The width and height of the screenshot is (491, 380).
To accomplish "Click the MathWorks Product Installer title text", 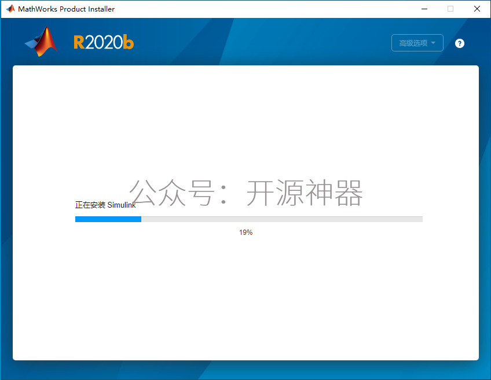I will pyautogui.click(x=67, y=9).
